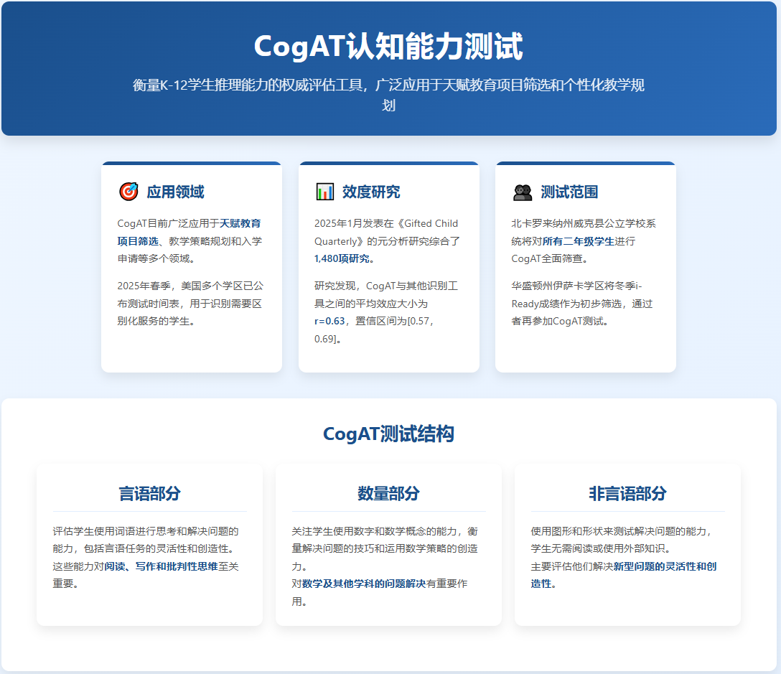Click the bold text 所有二年级学生
This screenshot has height=674, width=781.
click(579, 241)
